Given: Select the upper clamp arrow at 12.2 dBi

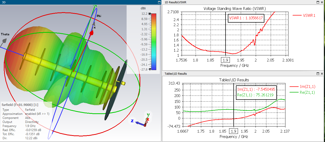Looking at the screenshot, I should coord(150,14).
